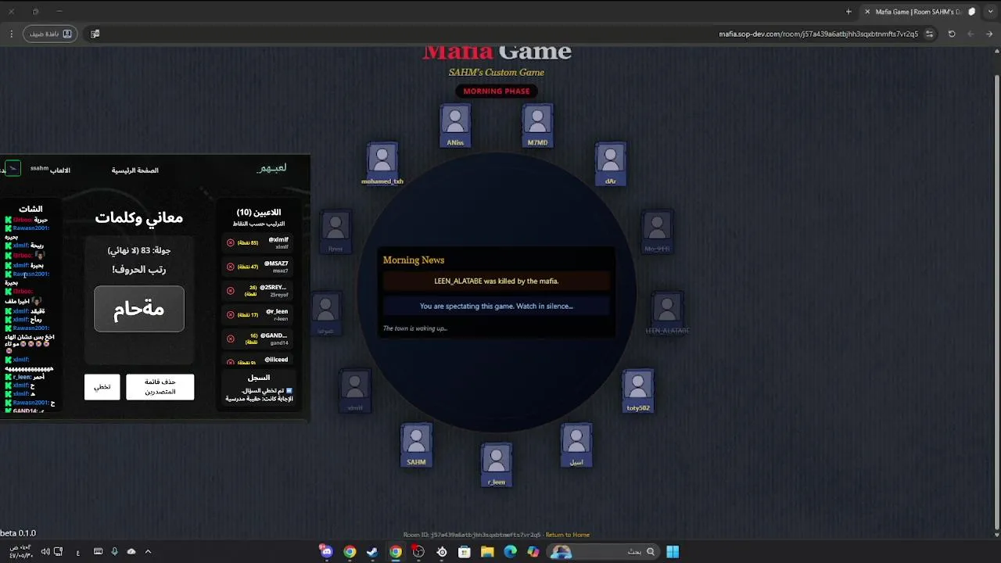Click the browser address bar URL

tap(818, 34)
